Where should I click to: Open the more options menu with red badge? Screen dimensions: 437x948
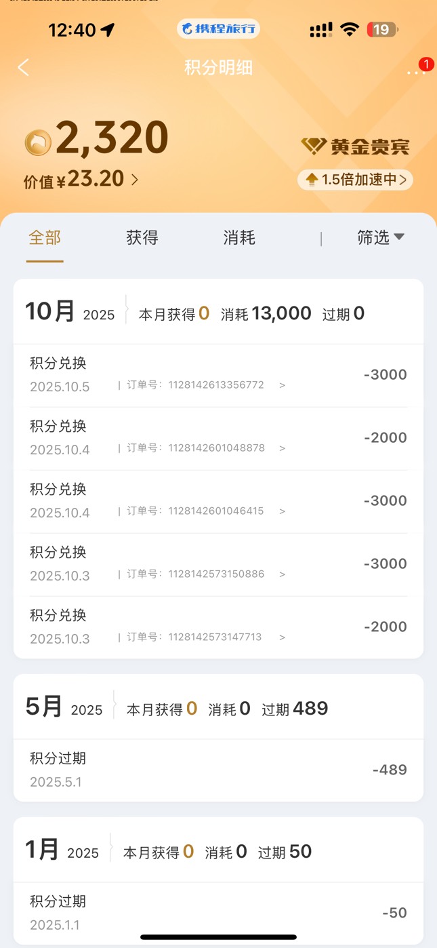(x=415, y=69)
